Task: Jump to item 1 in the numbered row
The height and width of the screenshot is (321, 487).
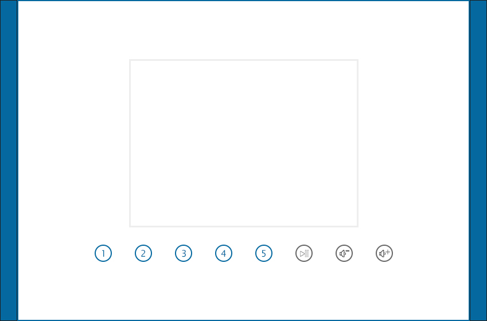Action: pos(103,253)
